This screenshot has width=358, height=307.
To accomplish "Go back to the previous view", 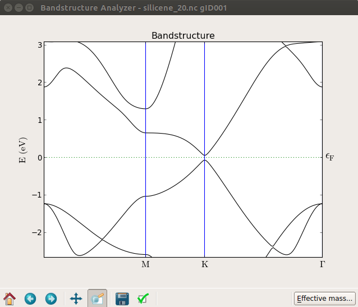I will 30,299.
